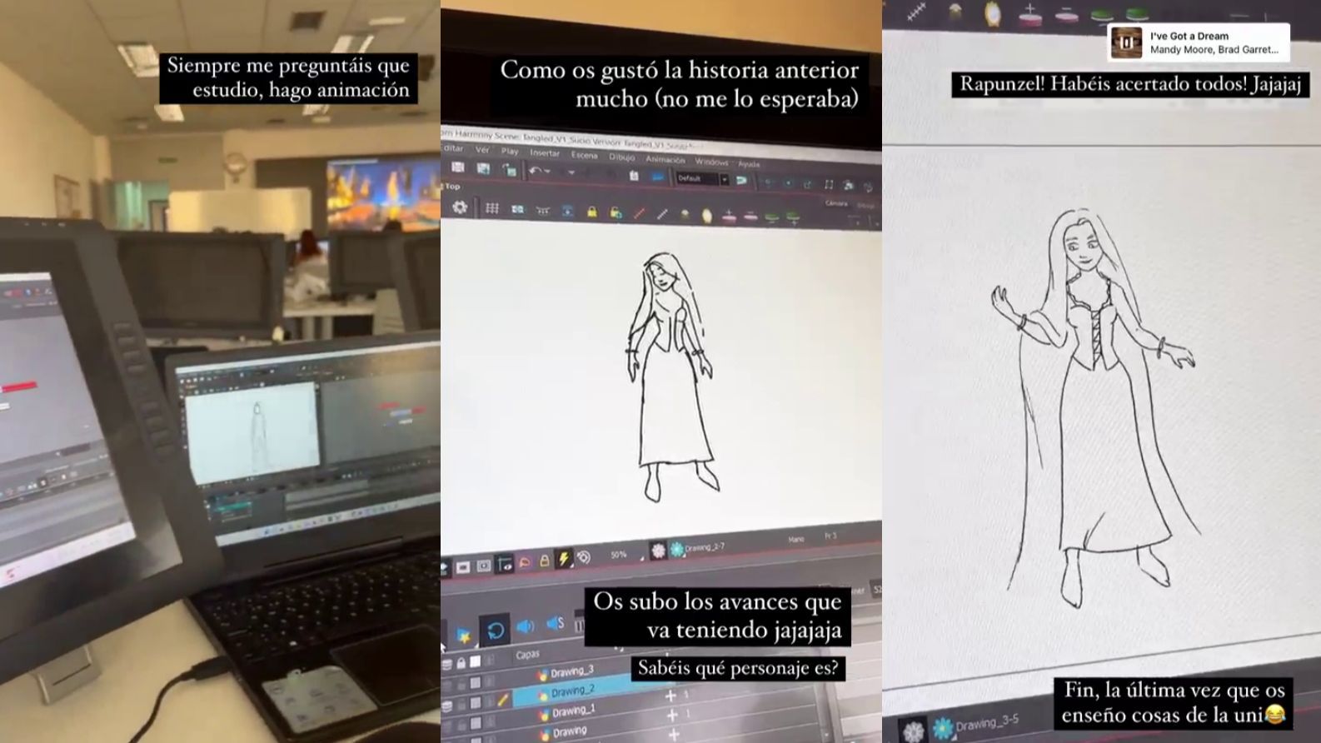1321x743 pixels.
Task: Click the yellow Lock icon in the toolbar
Action: pyautogui.click(x=591, y=212)
